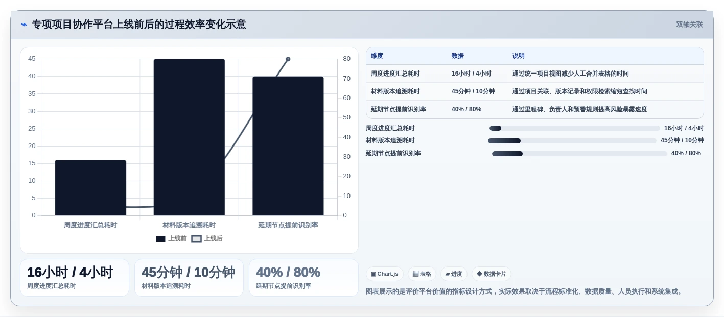Click the 周度进度汇总耗时 progress bar

coord(575,128)
